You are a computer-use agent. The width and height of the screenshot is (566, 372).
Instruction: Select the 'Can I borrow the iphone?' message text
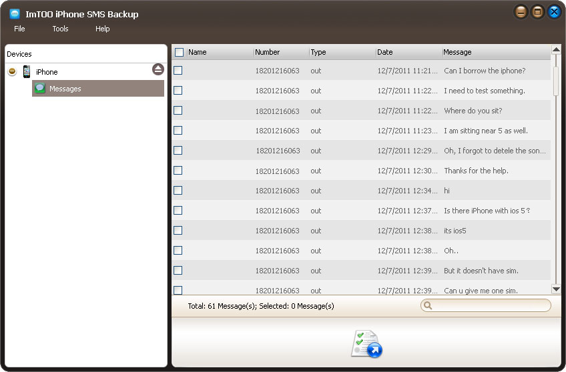tap(485, 71)
